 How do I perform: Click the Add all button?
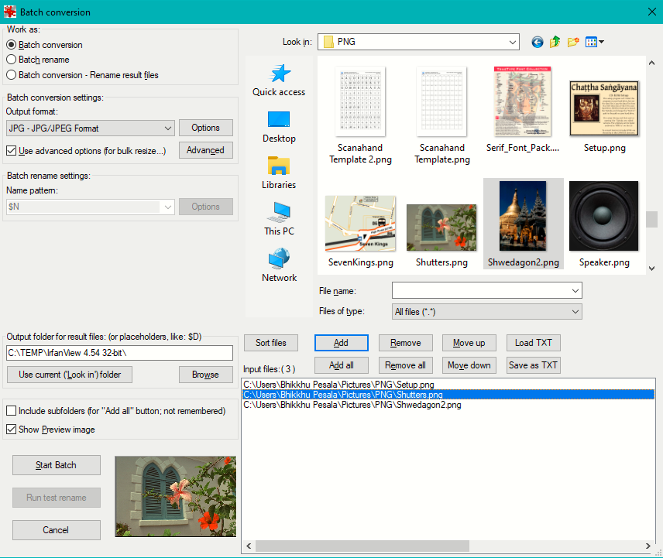pos(341,365)
